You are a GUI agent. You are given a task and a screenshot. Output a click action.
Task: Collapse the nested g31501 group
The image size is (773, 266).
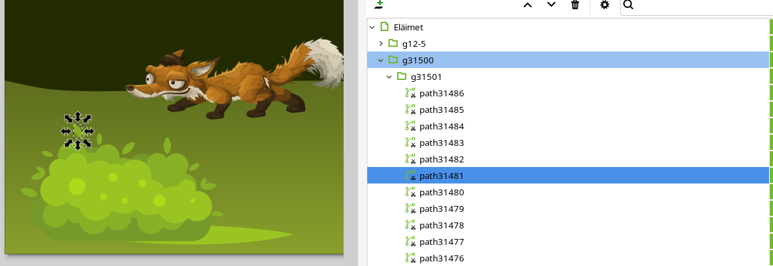[x=389, y=77]
